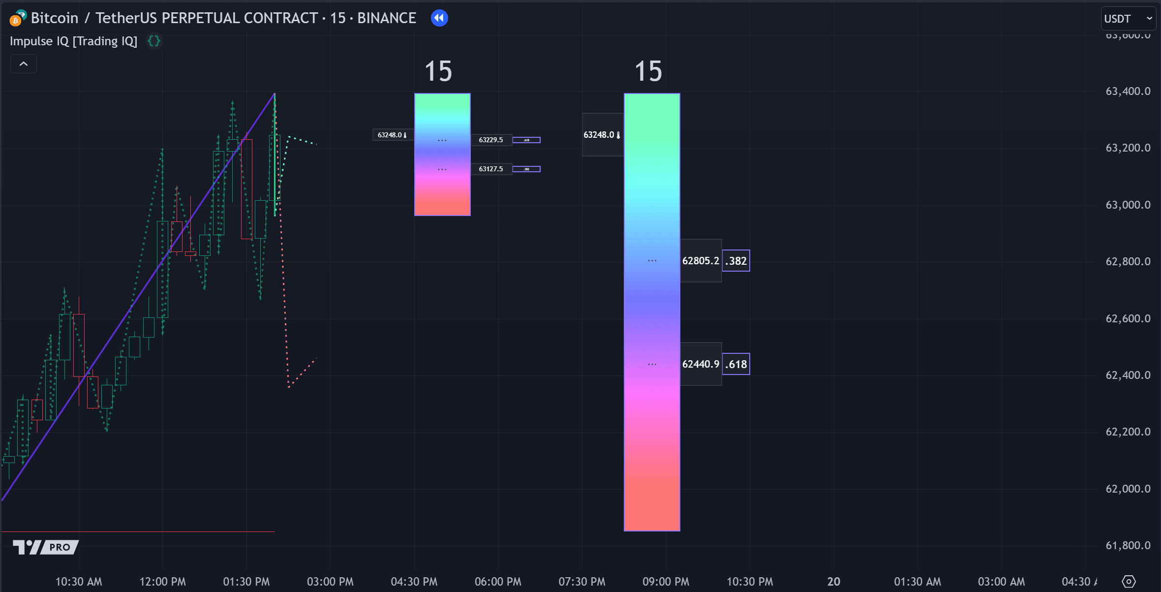This screenshot has height=592, width=1161.
Task: Click the small 63248.0 label beside short gradient bar
Action: click(393, 135)
